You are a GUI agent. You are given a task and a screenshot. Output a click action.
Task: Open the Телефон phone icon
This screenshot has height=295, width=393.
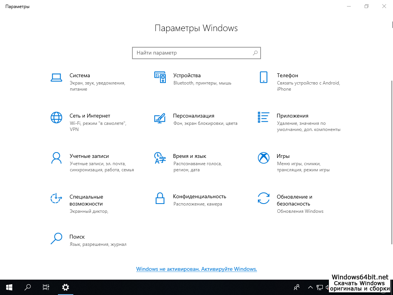click(x=263, y=77)
